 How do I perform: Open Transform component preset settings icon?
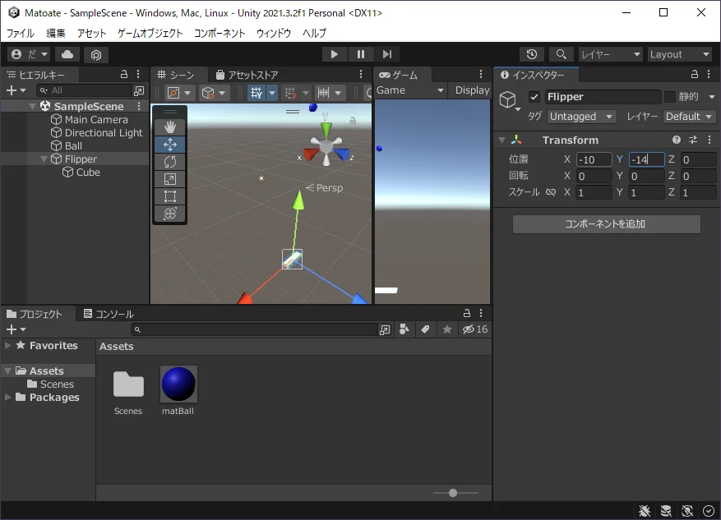pyautogui.click(x=693, y=140)
